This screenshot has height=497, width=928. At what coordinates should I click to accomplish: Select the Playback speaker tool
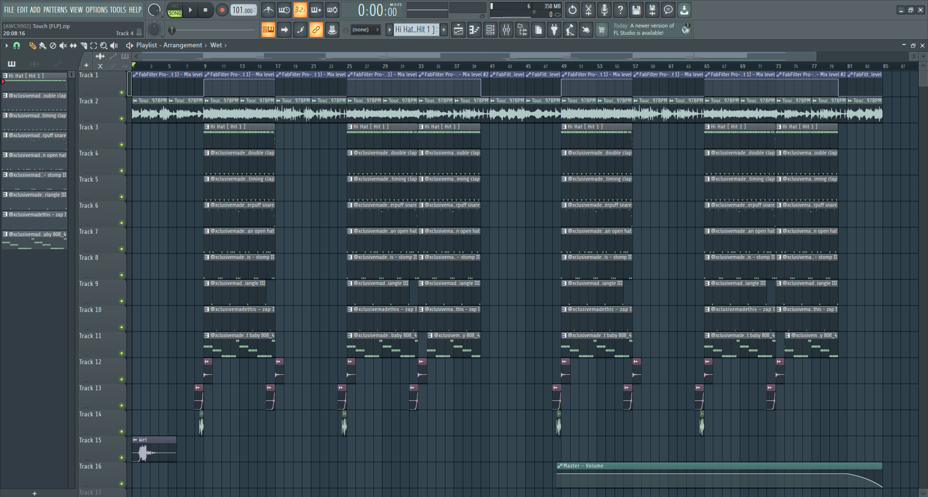[x=114, y=45]
